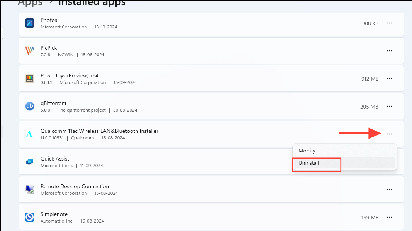Select the Photos app name
The image size is (412, 231).
[49, 20]
